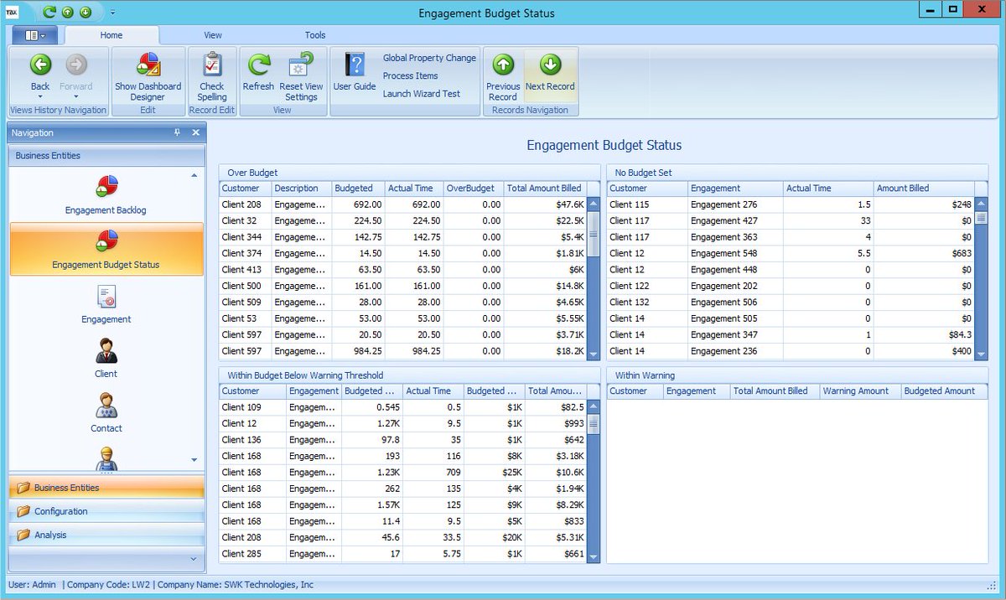
Task: Refresh the current view
Action: coord(258,71)
